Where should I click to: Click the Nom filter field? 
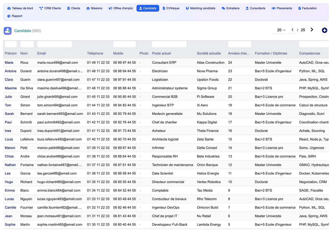coord(27,44)
